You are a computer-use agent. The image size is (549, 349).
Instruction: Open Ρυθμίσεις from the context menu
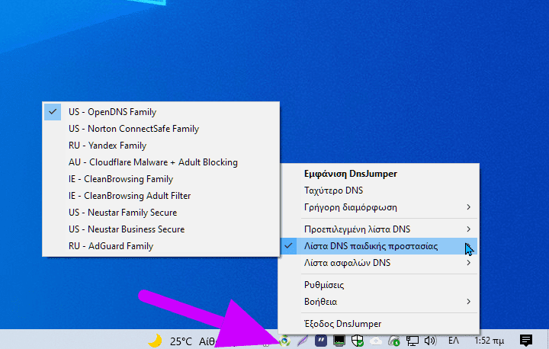click(324, 285)
